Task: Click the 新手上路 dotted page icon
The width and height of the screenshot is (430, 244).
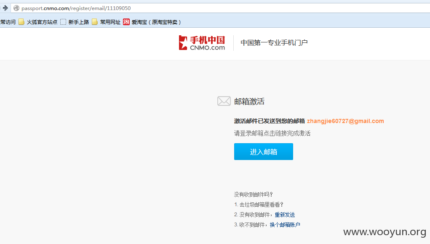Action: pyautogui.click(x=63, y=22)
